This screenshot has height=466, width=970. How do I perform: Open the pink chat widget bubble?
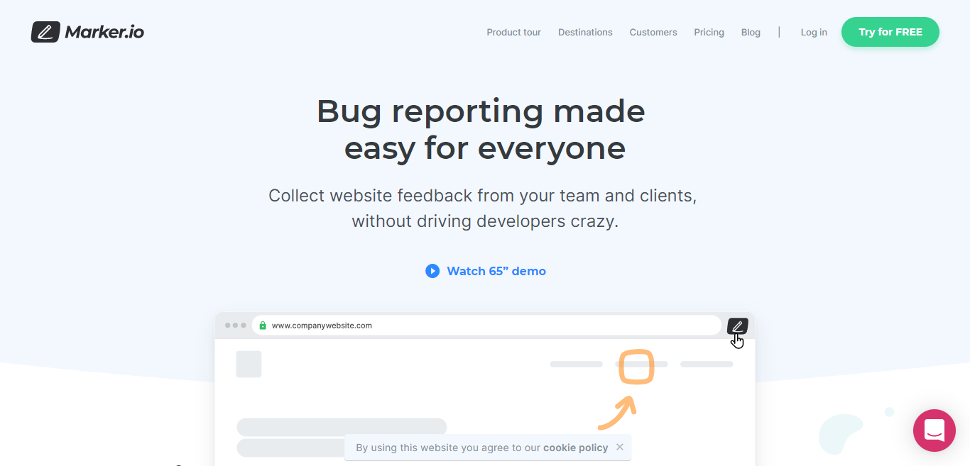934,431
